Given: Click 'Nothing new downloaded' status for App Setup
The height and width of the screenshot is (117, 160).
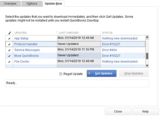Looking at the screenshot, I should point(120,39).
